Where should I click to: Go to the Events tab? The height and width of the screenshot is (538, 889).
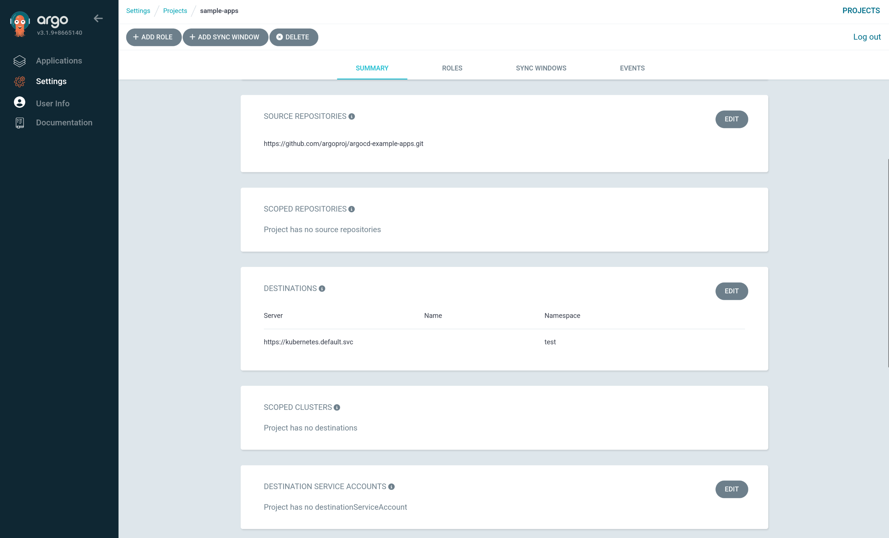tap(632, 68)
